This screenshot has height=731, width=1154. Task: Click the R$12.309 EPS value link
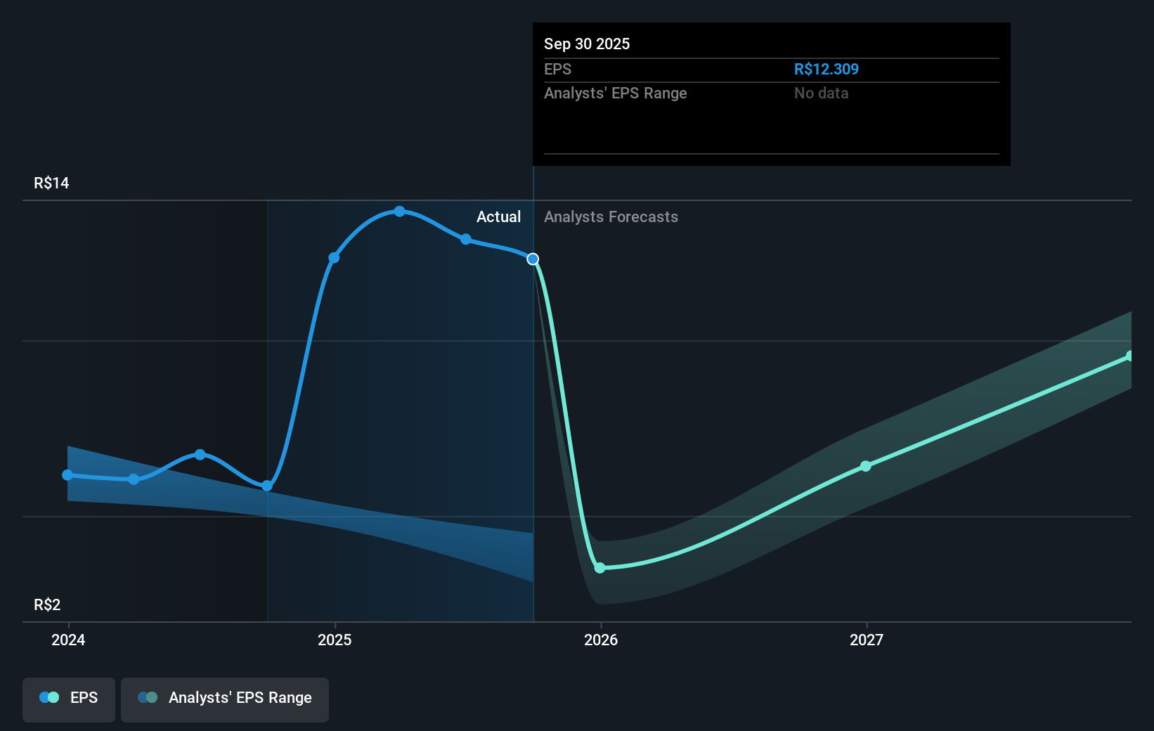pyautogui.click(x=826, y=69)
